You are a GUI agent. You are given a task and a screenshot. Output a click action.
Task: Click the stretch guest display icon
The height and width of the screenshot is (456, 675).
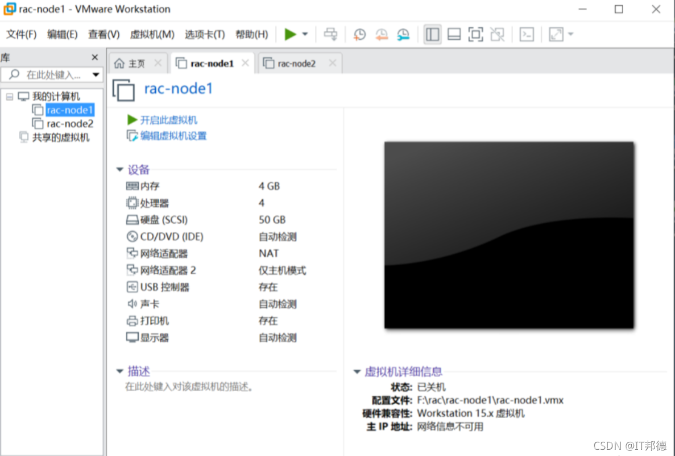556,35
